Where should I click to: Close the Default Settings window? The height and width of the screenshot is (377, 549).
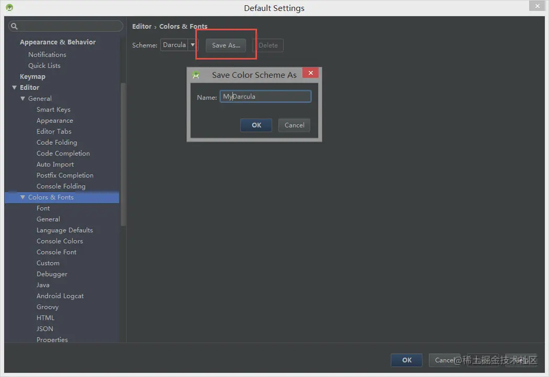point(538,6)
